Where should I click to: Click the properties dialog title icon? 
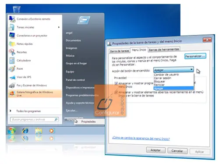click(x=109, y=43)
